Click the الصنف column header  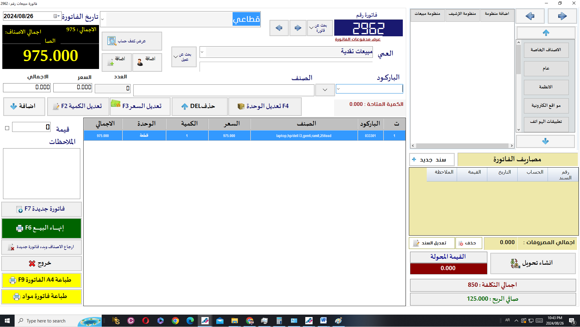point(304,124)
